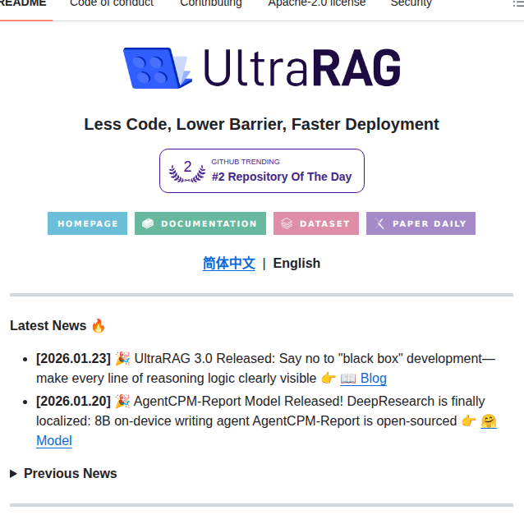Open the Contributing tab

coord(211,3)
